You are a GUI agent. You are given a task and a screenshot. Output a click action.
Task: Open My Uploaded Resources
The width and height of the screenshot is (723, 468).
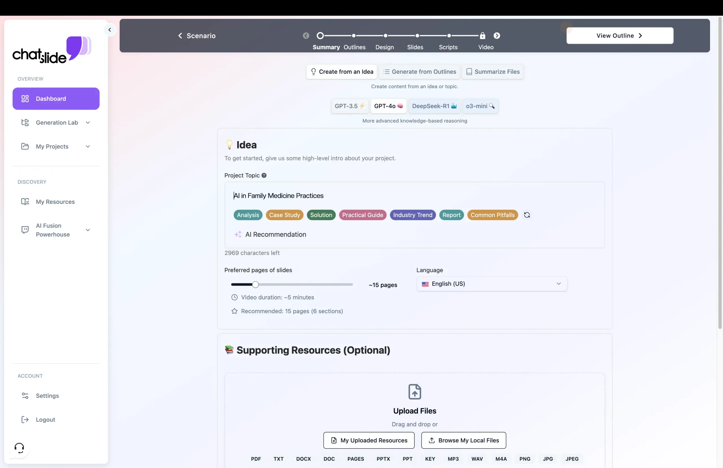pyautogui.click(x=369, y=440)
